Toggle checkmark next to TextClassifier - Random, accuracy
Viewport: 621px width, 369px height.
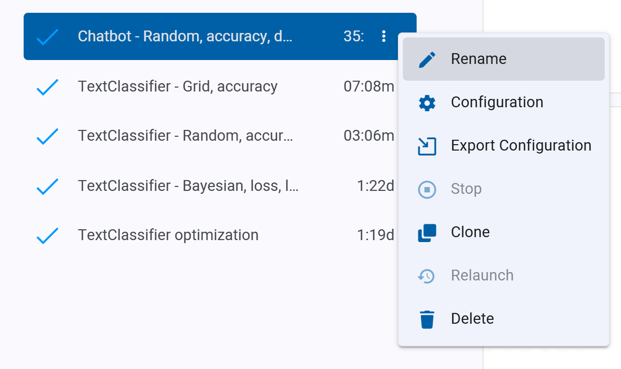47,136
